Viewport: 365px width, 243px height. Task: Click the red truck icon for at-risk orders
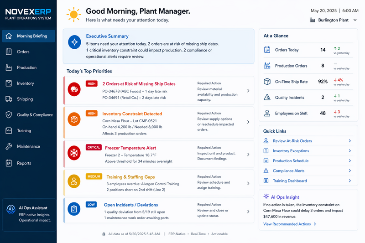click(74, 89)
